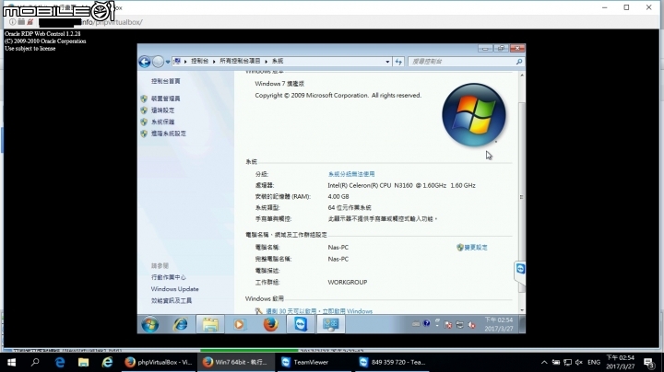Click the refresh button next to address bar
664x372 pixels.
tap(398, 62)
